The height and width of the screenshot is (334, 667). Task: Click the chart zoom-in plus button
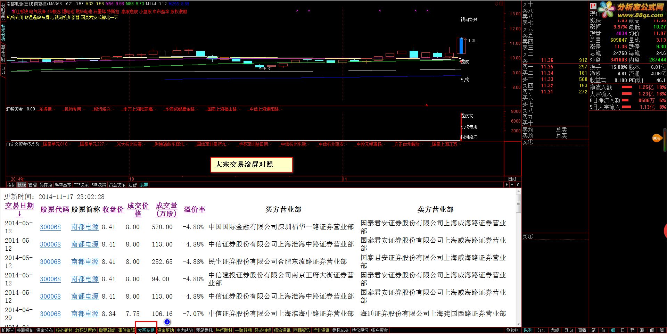point(507,185)
